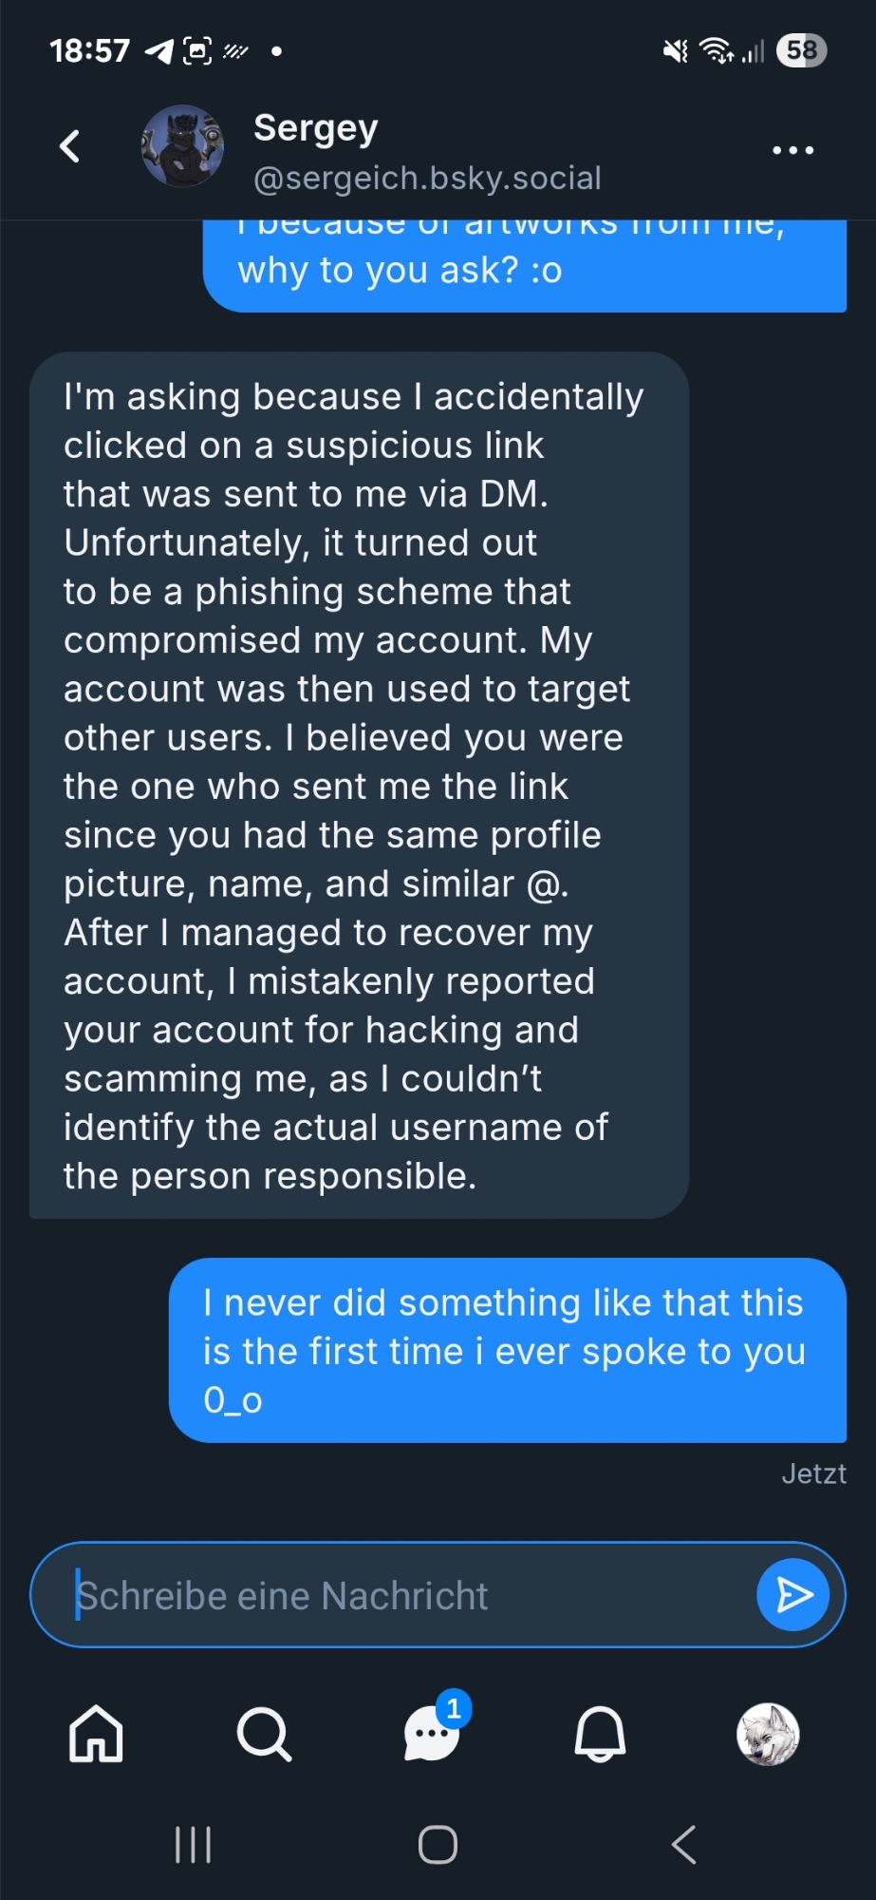876x1900 pixels.
Task: Open the Search tab
Action: [x=264, y=1734]
